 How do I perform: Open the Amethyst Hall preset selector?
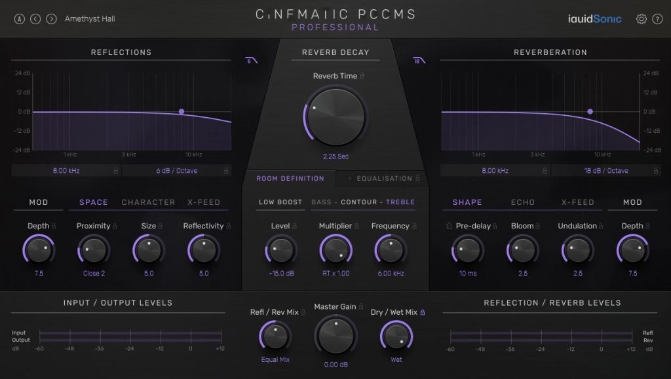90,19
